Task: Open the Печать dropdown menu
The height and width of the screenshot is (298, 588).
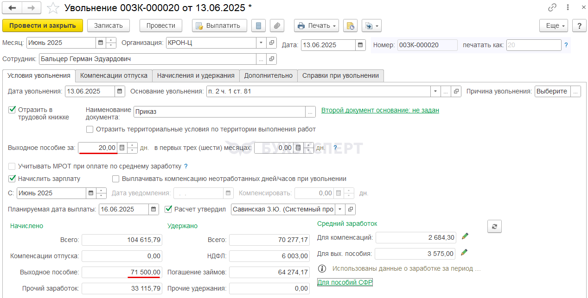Action: 316,25
